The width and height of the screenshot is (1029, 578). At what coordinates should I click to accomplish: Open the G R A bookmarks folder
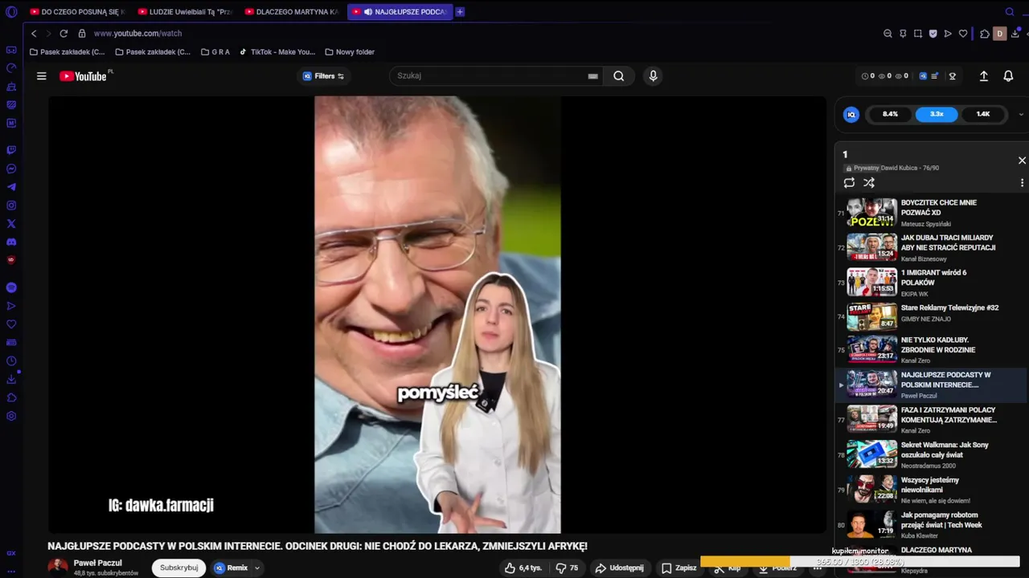(x=215, y=52)
